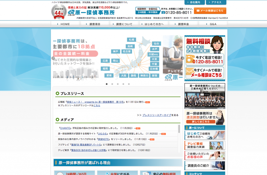Click the 0120-85-8011 header phone number
267x175 pixels.
[x=177, y=12]
